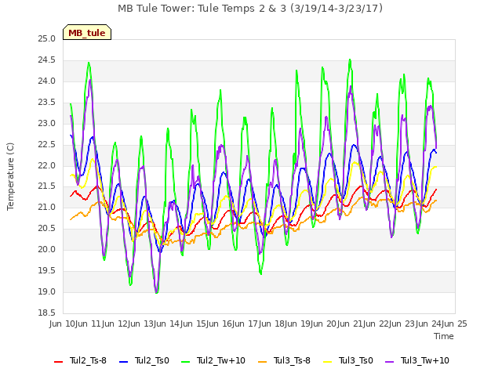The image size is (502, 376).
Task: Click the 24.5 y-axis tick label
Action: [47, 60]
